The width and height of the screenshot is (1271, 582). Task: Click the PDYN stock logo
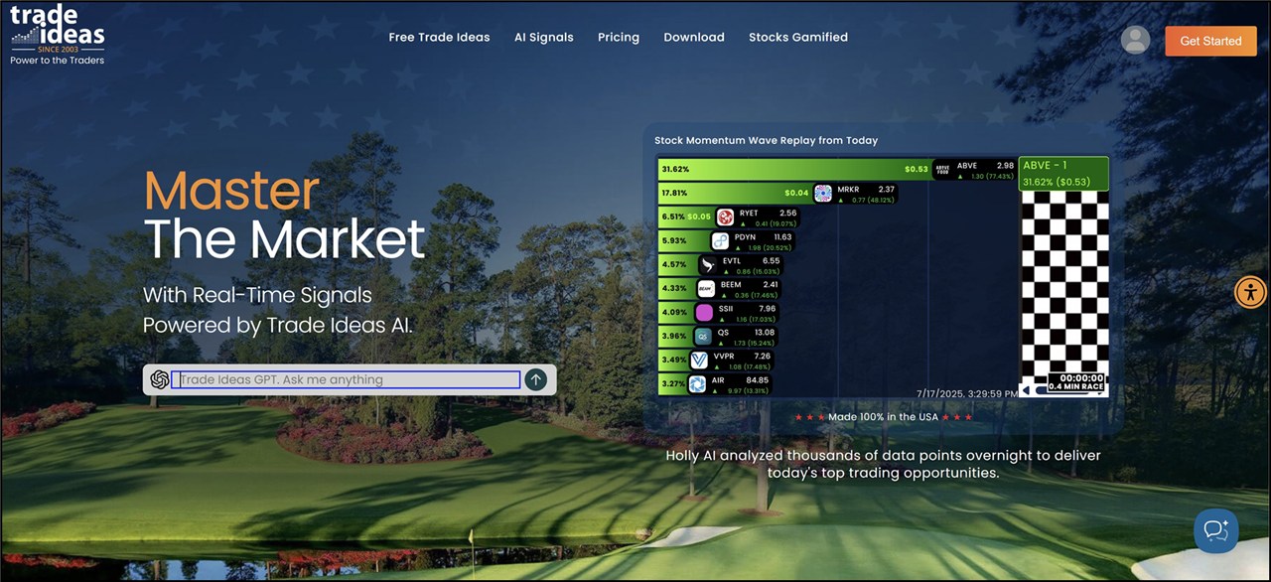pyautogui.click(x=720, y=240)
